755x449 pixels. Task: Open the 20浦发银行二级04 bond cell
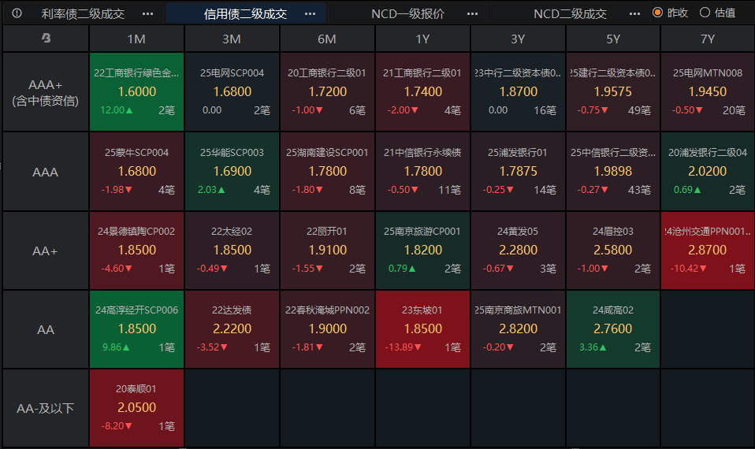pyautogui.click(x=708, y=171)
